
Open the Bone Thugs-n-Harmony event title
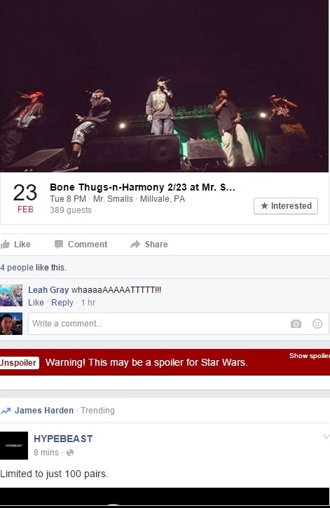(142, 187)
